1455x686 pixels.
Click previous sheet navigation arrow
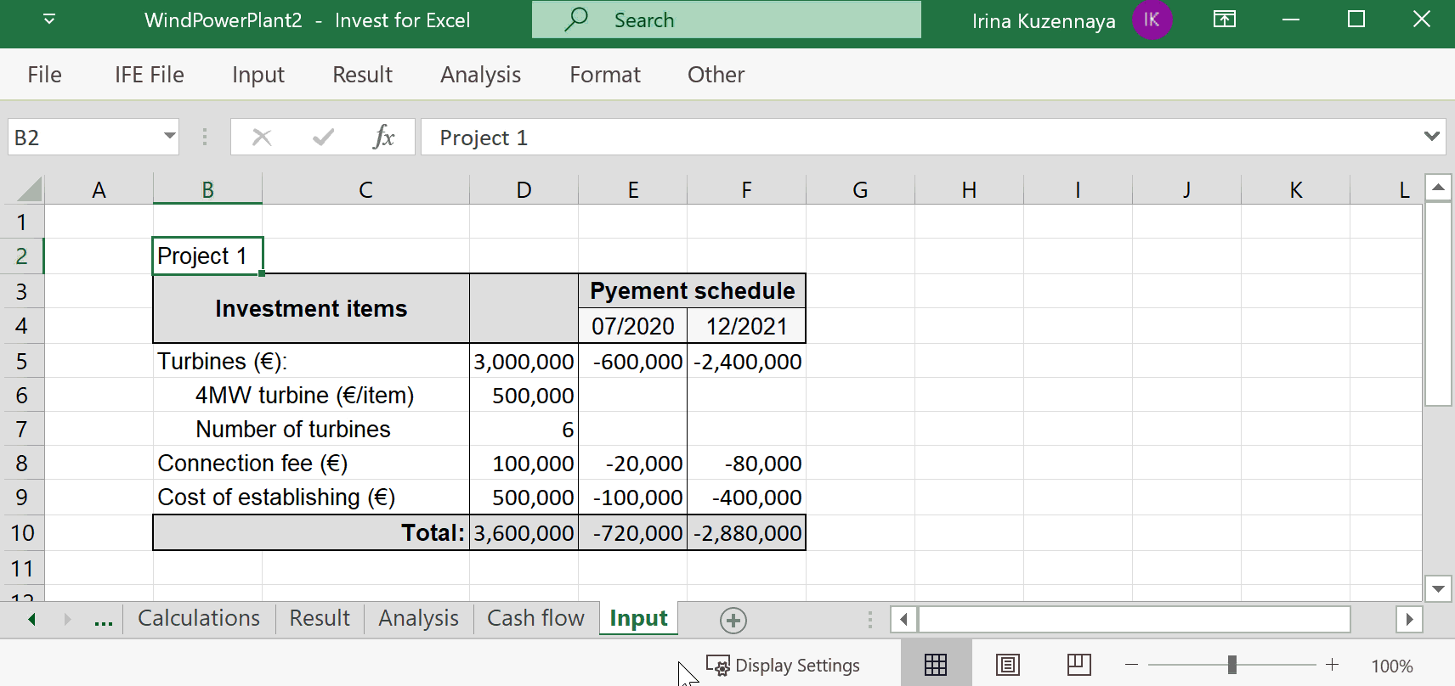(x=32, y=619)
